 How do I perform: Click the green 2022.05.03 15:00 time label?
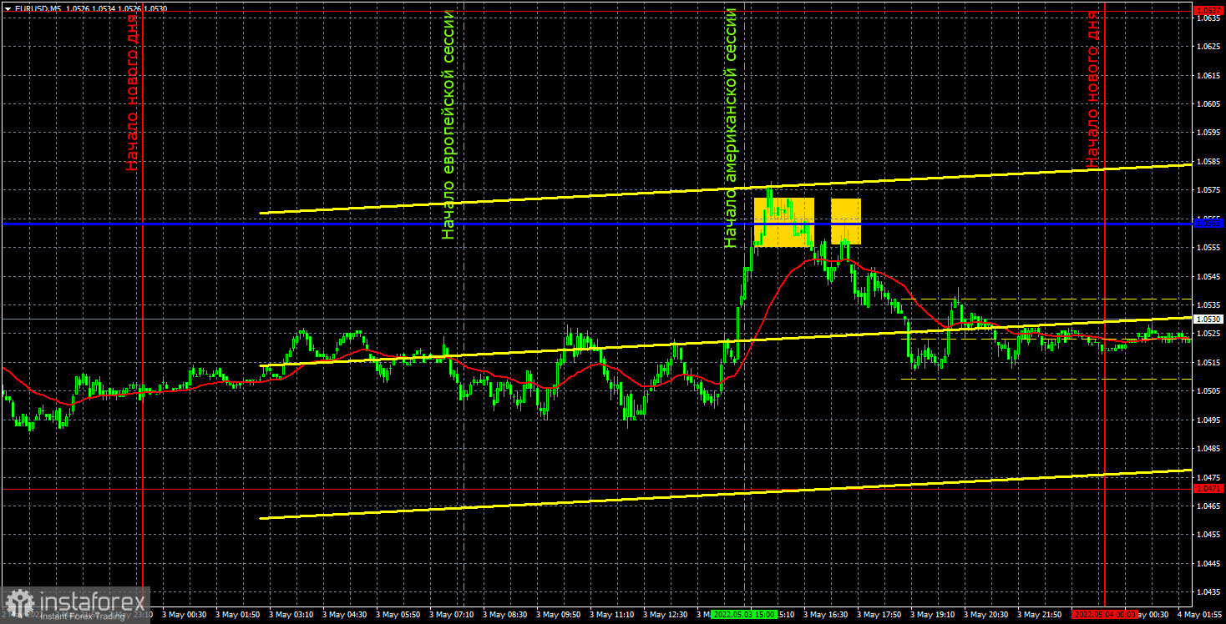pos(742,614)
